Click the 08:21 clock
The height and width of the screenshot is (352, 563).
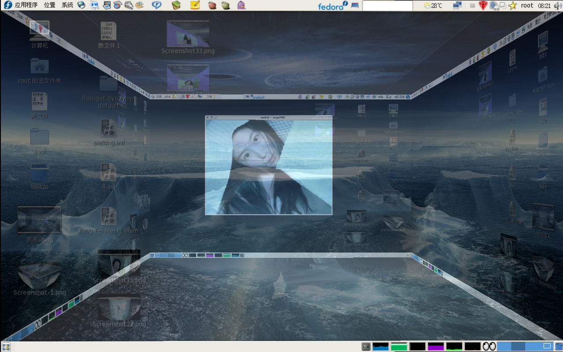coord(544,6)
